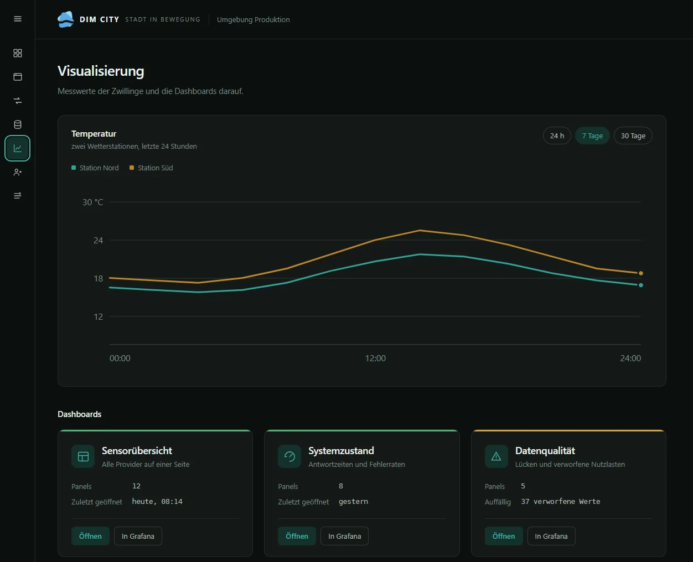Select the chart visualization sidebar icon
Screen dimensions: 693x562
click(18, 148)
